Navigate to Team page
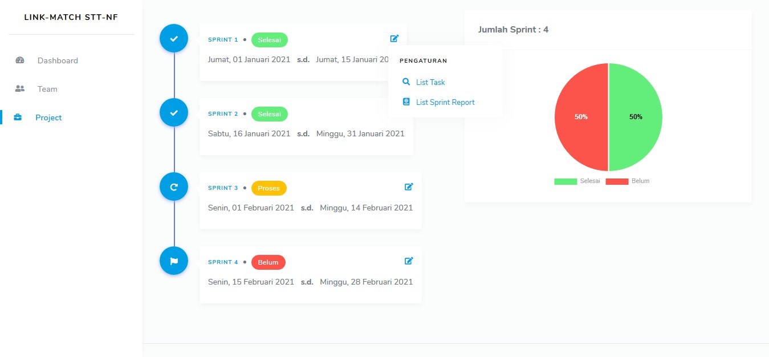This screenshot has width=769, height=357. [x=47, y=89]
